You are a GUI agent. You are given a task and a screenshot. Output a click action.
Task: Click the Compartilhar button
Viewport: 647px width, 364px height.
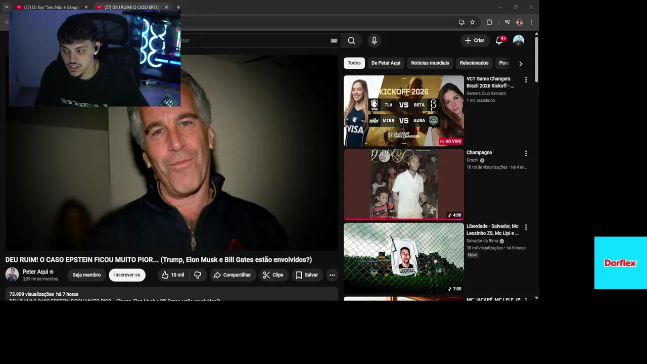tap(232, 275)
